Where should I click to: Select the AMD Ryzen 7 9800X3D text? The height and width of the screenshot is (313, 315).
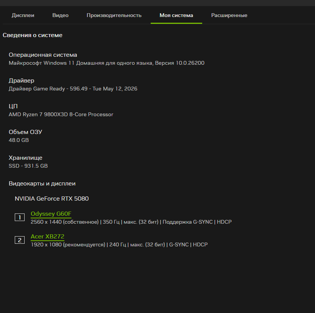pyautogui.click(x=61, y=114)
